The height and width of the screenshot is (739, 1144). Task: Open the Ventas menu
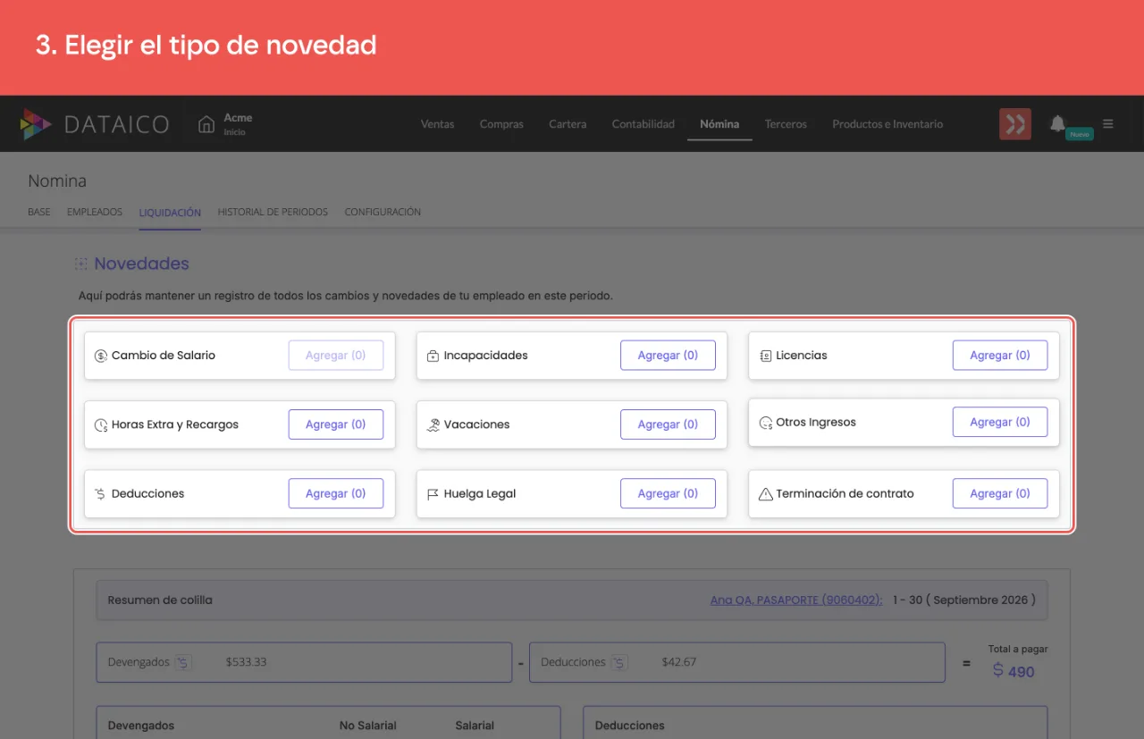pyautogui.click(x=438, y=124)
